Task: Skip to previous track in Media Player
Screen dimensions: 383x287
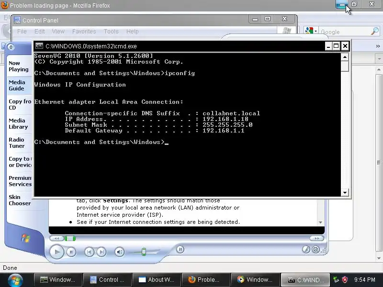Action: point(89,252)
